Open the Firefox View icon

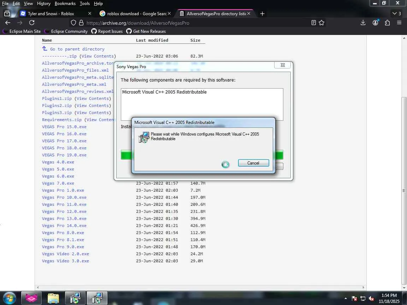(x=7, y=13)
